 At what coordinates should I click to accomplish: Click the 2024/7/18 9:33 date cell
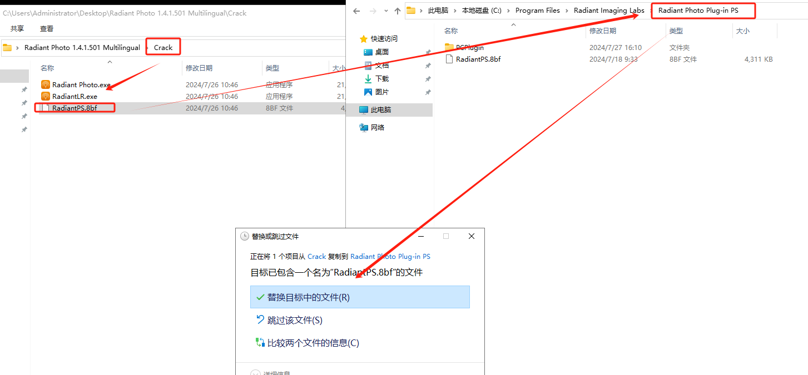(613, 59)
